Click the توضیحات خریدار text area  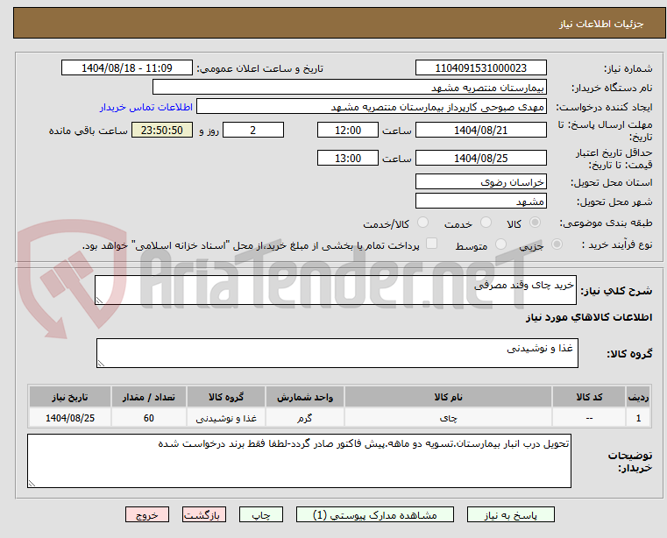299,461
